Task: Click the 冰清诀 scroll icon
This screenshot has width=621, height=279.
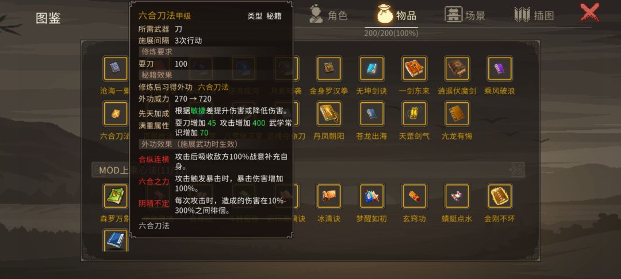Action: (x=329, y=196)
